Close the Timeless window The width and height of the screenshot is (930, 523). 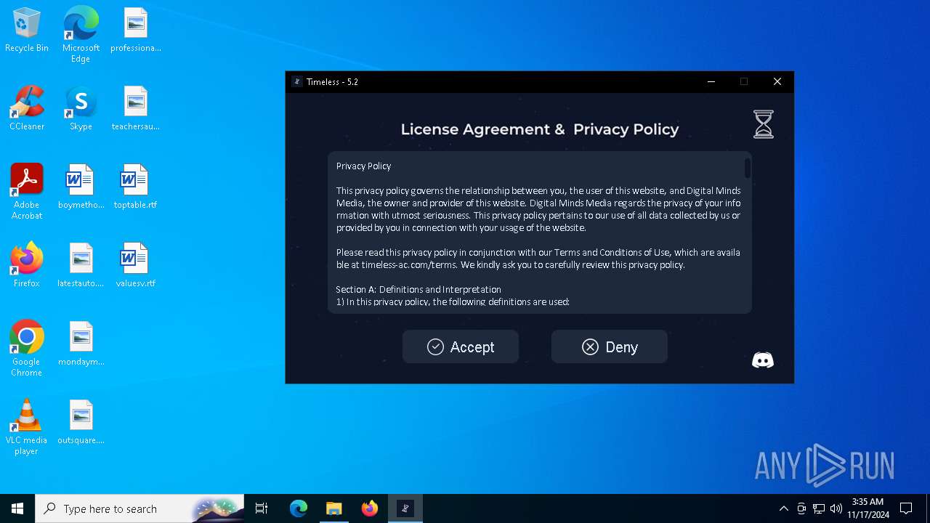coord(777,81)
